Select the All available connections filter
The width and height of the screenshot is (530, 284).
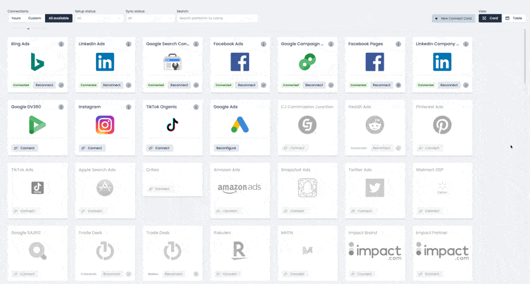point(58,19)
